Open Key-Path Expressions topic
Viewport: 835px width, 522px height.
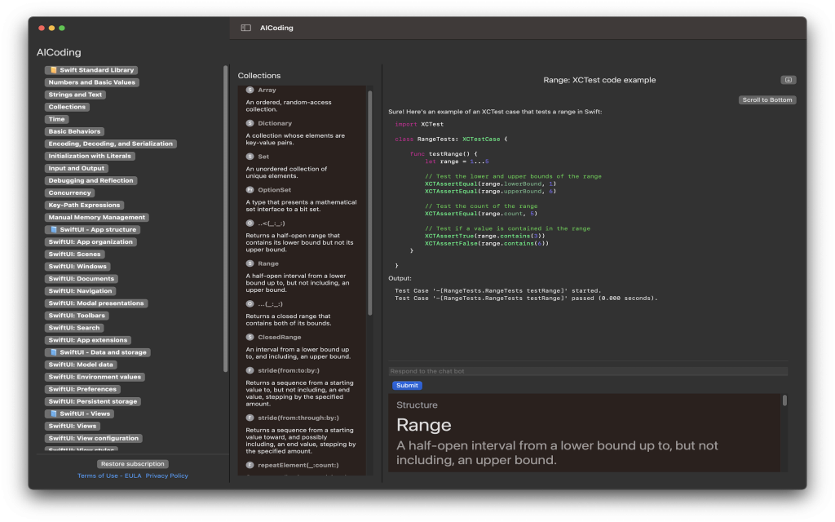(84, 205)
